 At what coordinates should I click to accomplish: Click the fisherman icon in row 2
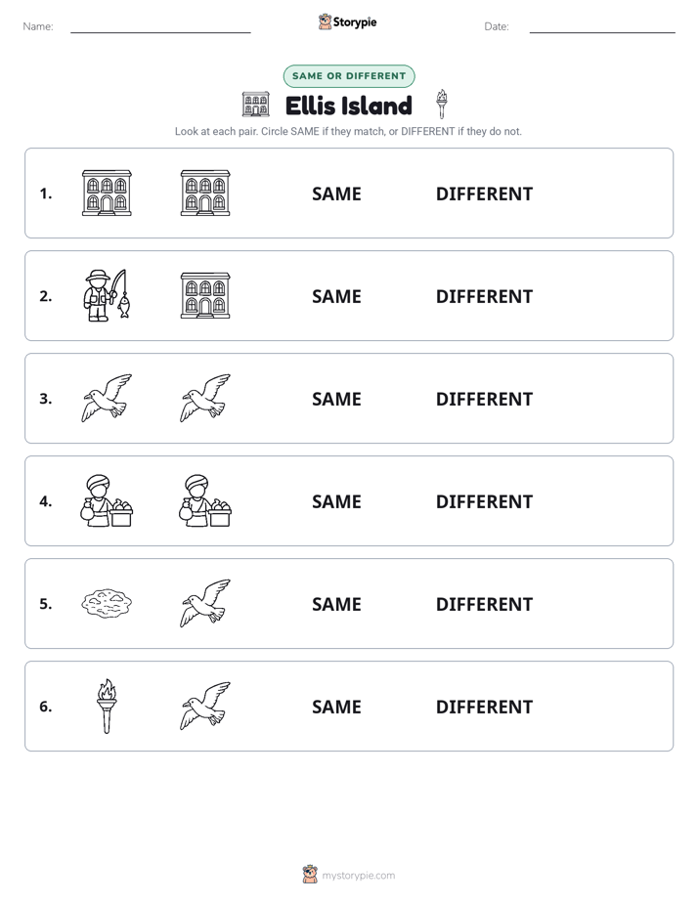point(107,295)
